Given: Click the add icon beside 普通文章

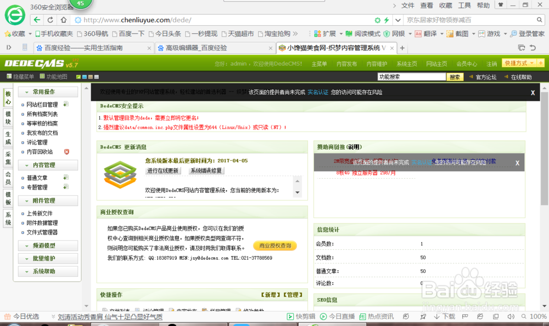Looking at the screenshot, I should click(66, 178).
